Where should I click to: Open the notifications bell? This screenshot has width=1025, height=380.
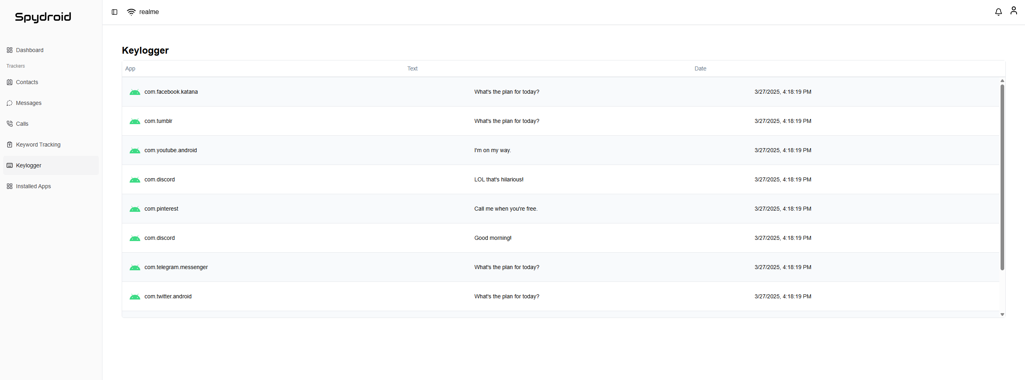(999, 12)
